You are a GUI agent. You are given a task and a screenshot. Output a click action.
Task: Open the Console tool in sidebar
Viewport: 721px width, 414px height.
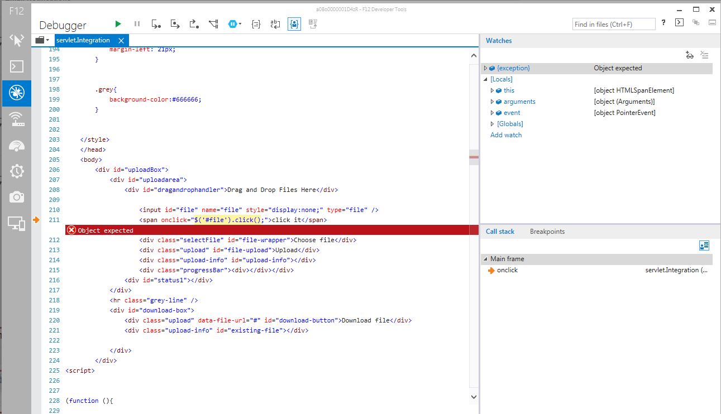pos(16,66)
